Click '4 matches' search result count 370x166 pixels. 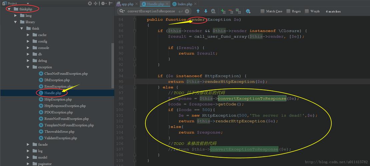(x=333, y=11)
